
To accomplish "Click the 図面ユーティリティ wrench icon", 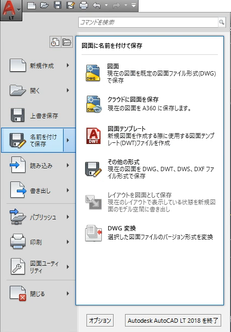I will pyautogui.click(x=18, y=267).
